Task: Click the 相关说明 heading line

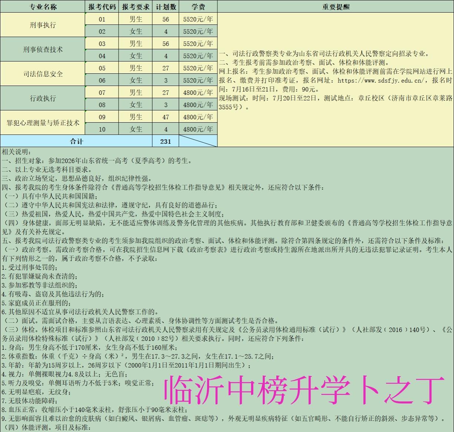Action: 17,152
